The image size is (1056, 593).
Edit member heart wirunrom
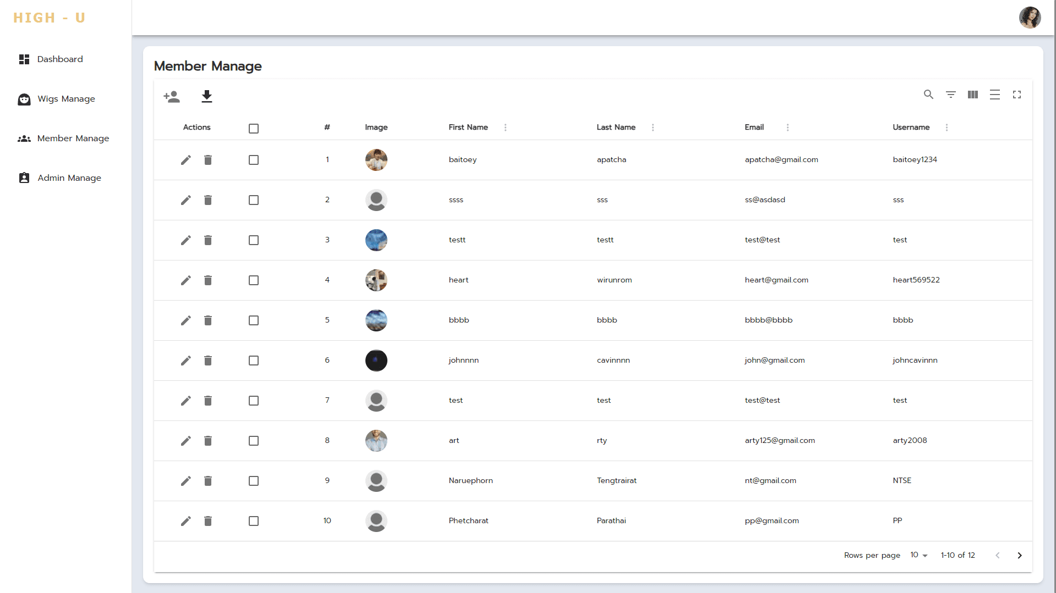pyautogui.click(x=186, y=280)
